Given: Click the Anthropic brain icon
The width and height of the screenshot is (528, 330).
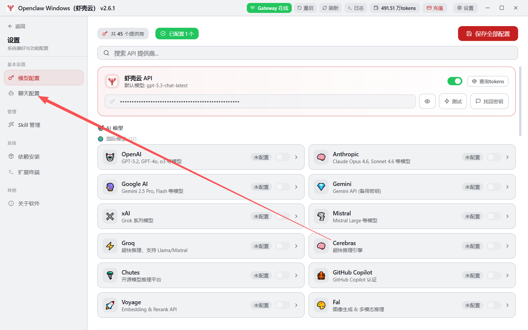Looking at the screenshot, I should tap(321, 157).
